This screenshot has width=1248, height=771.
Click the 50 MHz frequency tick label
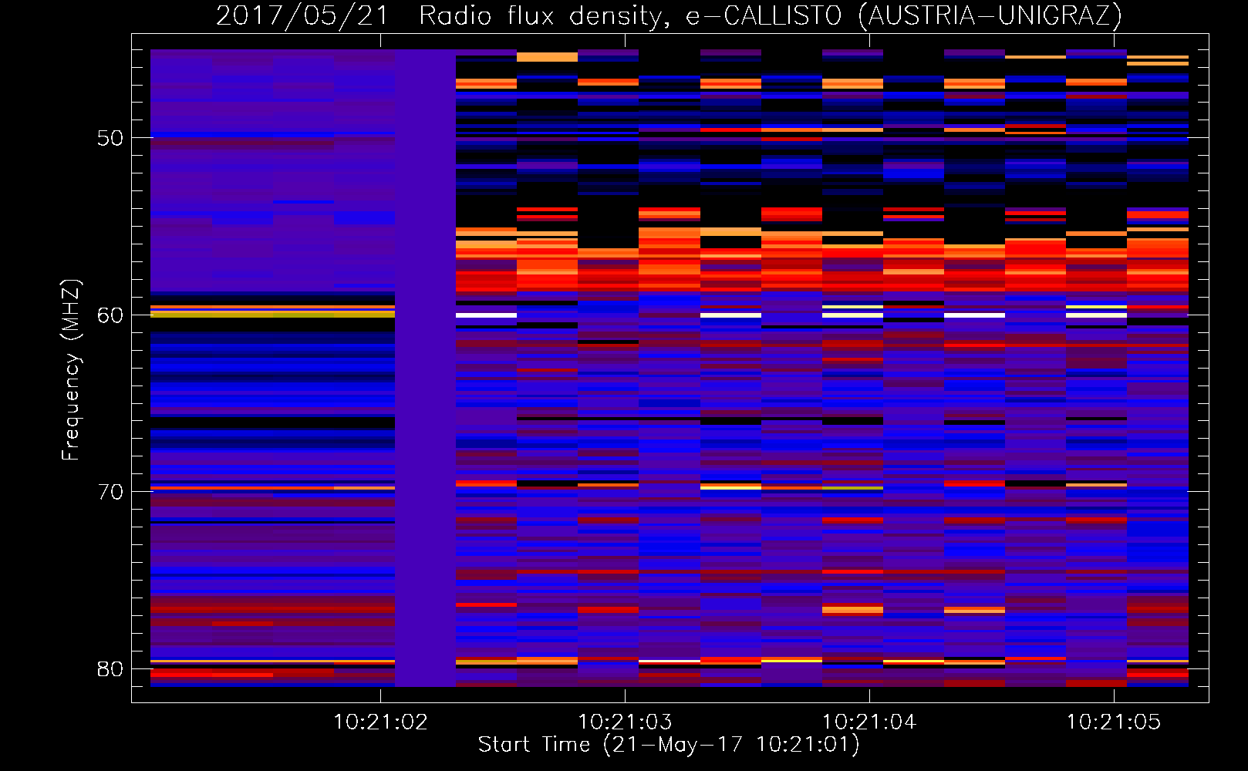coord(110,138)
